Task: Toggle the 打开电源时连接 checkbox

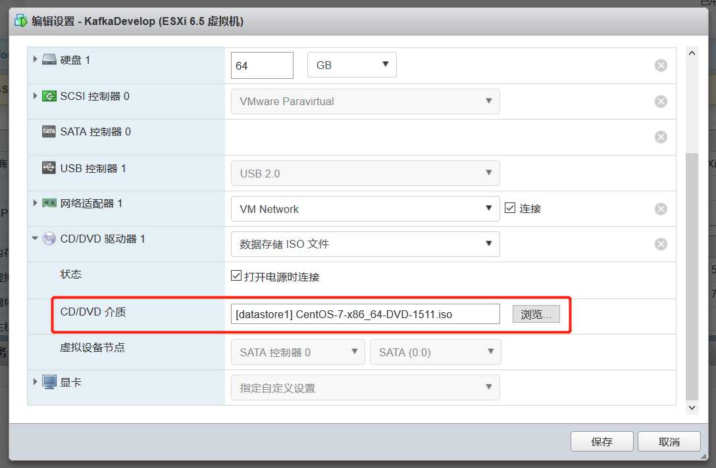Action: point(236,275)
